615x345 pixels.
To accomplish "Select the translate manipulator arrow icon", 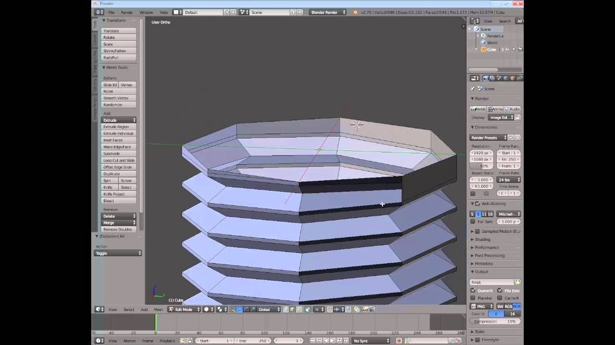I will tap(240, 309).
